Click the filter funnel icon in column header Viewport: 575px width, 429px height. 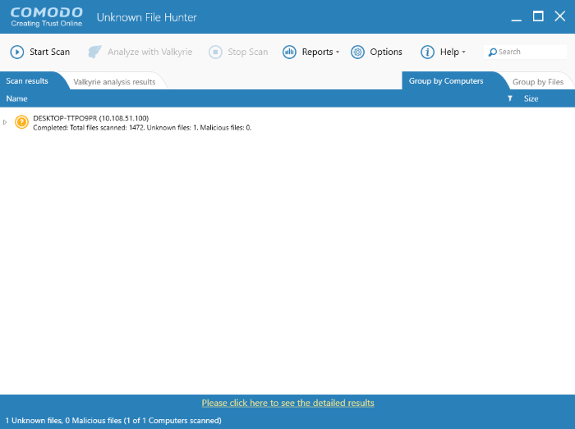click(x=510, y=98)
